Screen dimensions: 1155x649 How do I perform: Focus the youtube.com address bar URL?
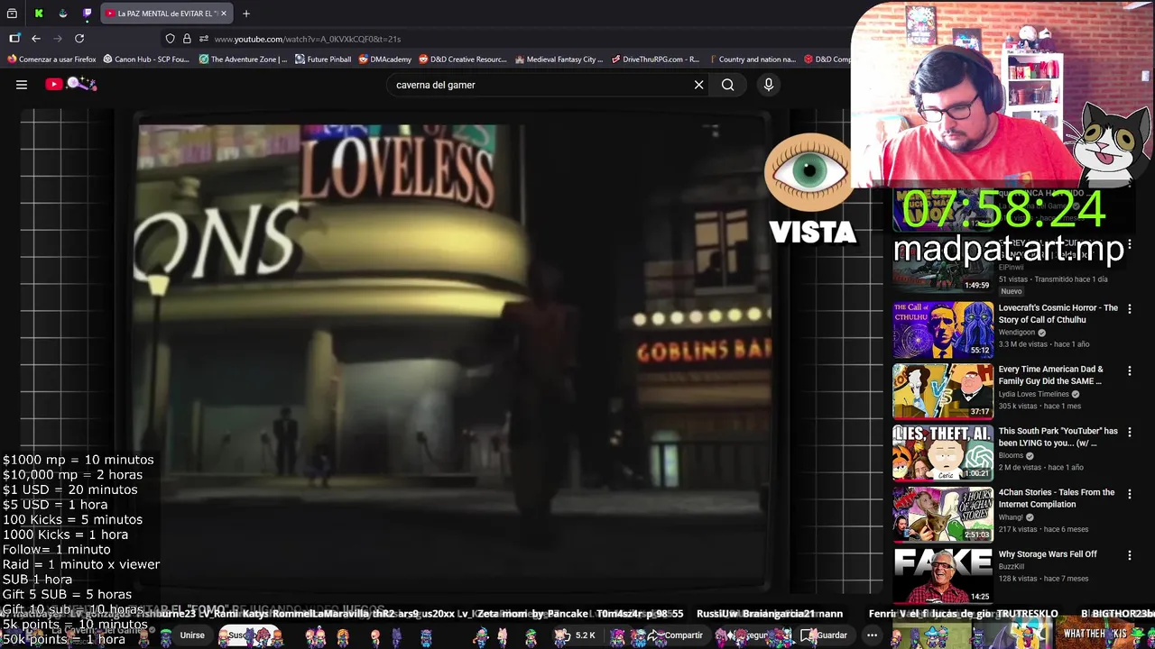[x=308, y=39]
